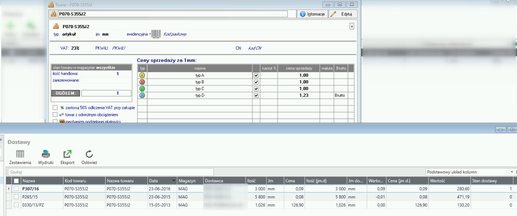
Task: Click the Informacje button
Action: (x=312, y=14)
